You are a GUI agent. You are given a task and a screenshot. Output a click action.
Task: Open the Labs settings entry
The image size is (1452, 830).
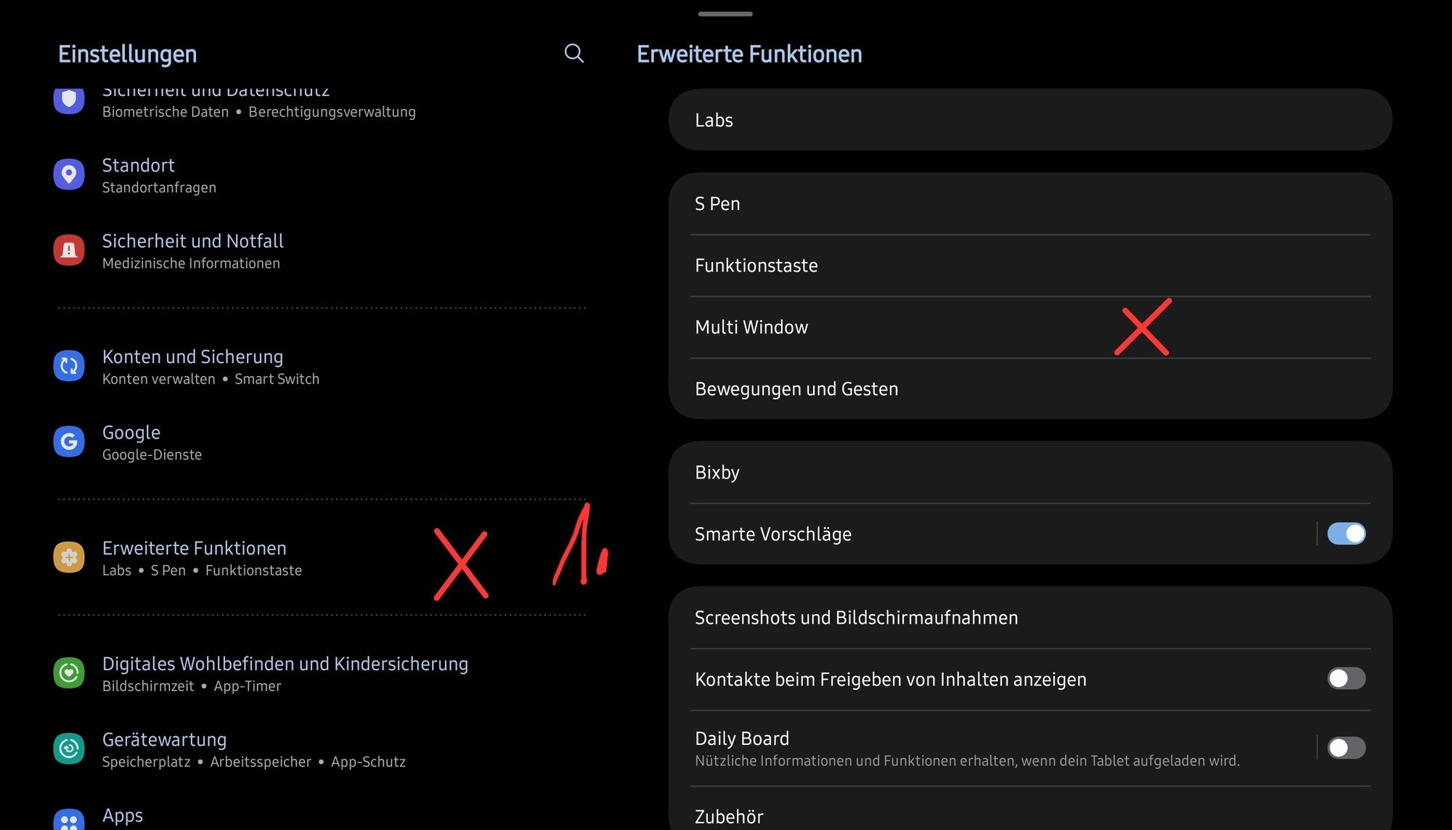[1030, 120]
